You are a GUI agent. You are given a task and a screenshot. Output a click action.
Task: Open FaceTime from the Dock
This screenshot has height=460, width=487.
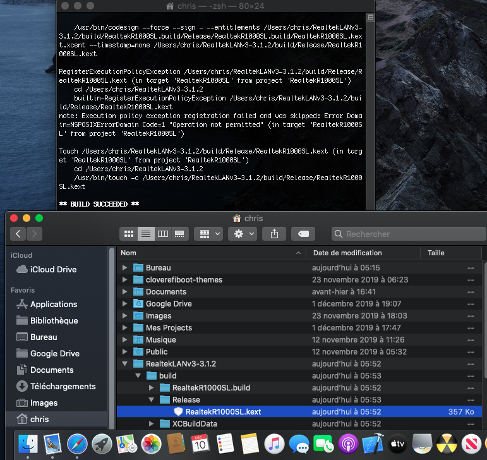tap(323, 444)
